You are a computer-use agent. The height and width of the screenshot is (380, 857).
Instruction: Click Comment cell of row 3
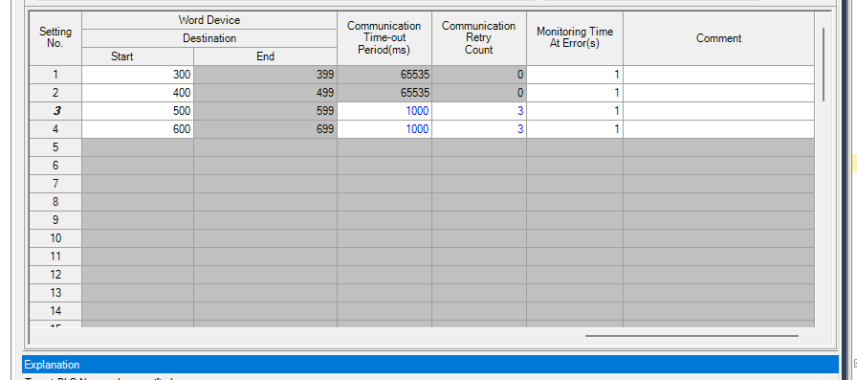[718, 111]
